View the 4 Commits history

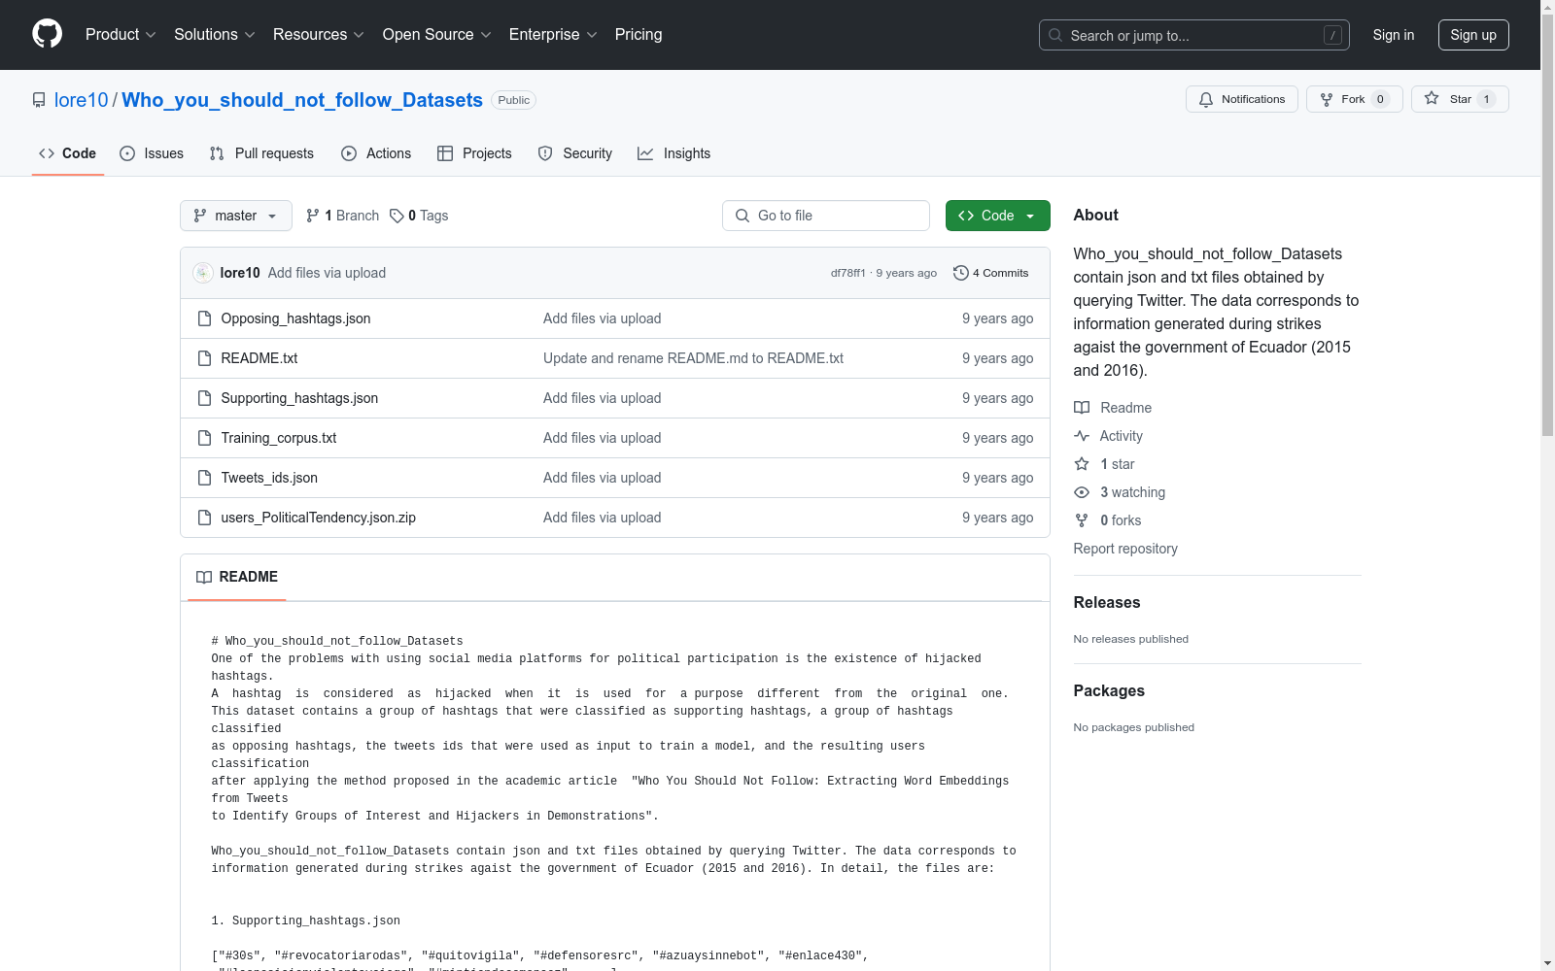tap(991, 273)
